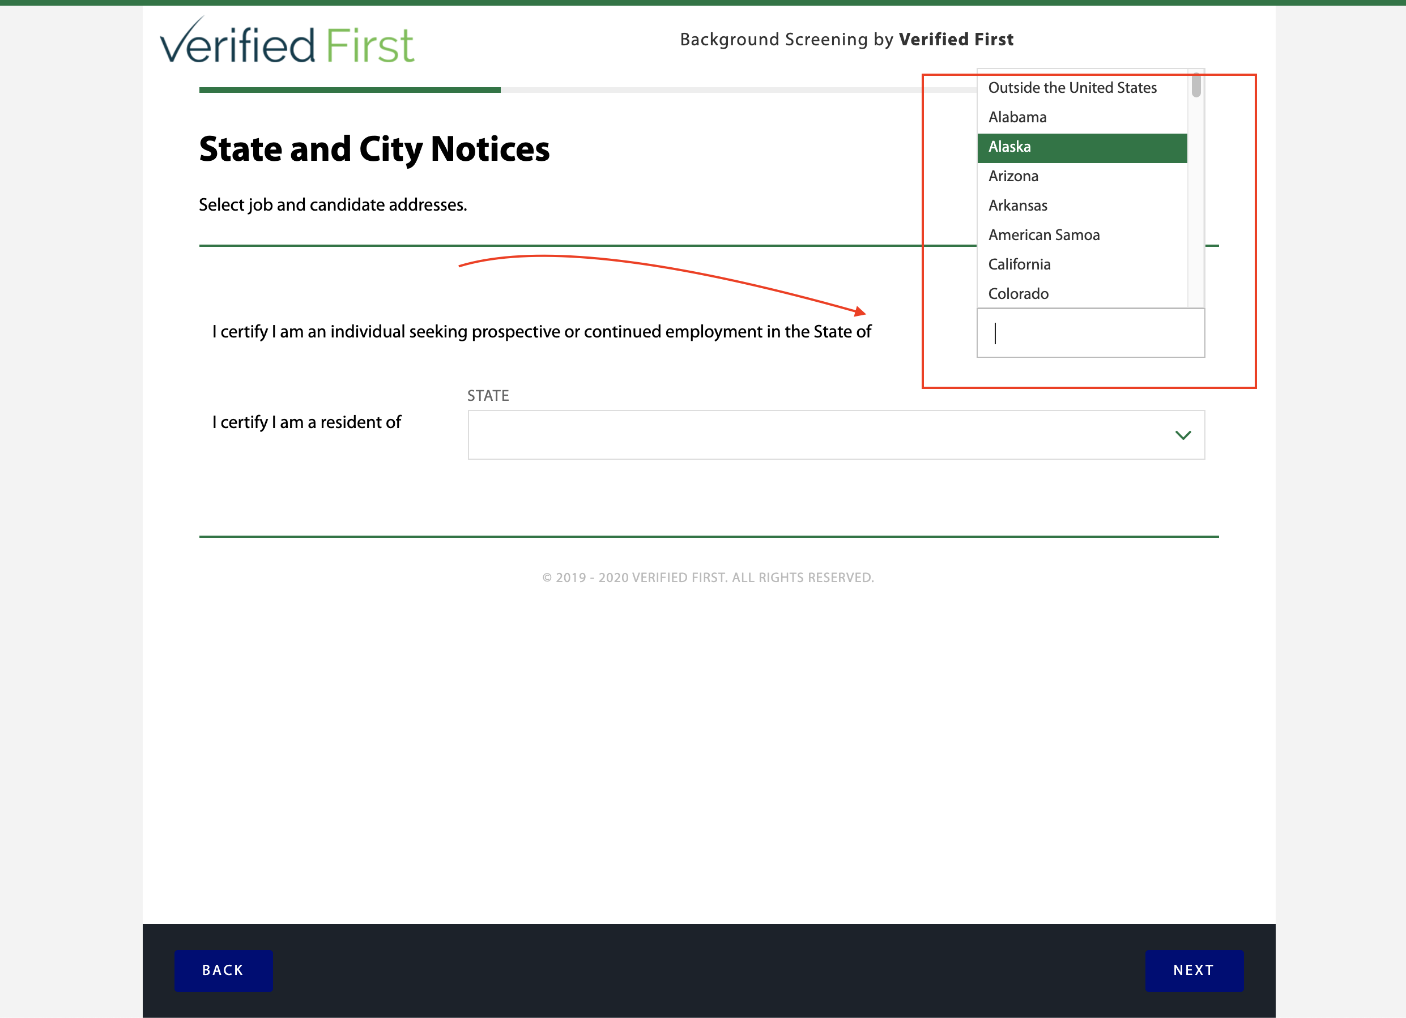Click the employment state search input field

[1090, 333]
